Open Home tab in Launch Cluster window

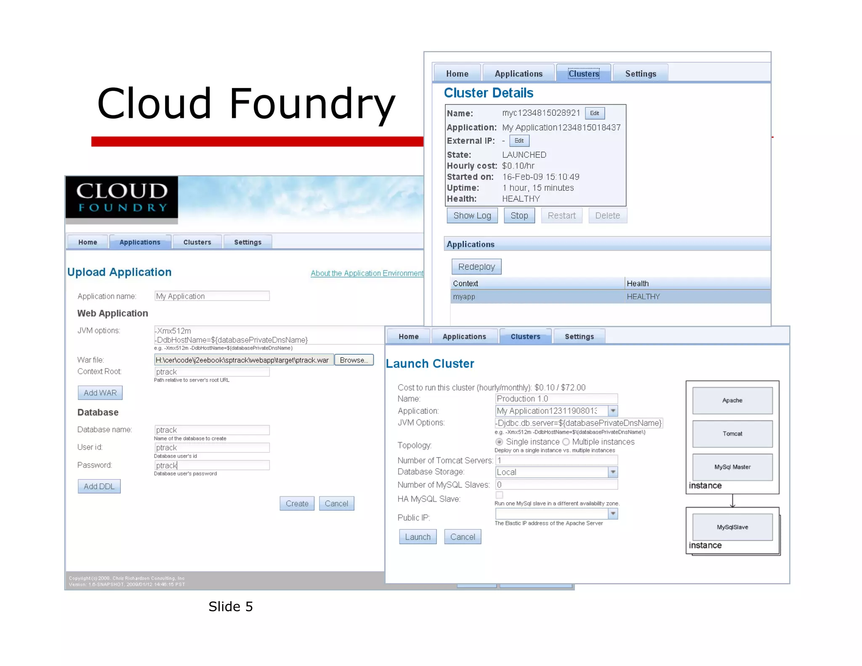tap(408, 336)
